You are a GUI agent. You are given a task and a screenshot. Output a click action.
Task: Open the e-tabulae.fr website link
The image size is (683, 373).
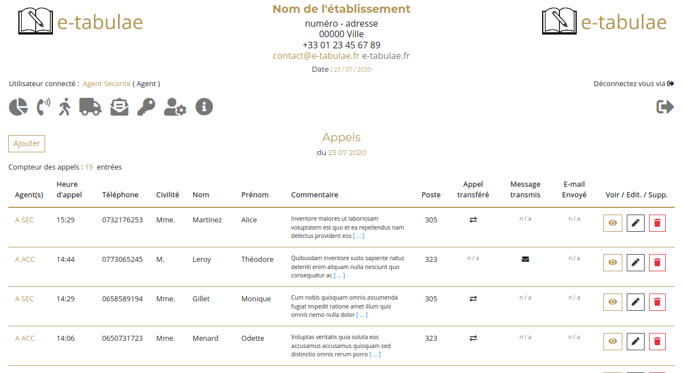click(x=386, y=56)
